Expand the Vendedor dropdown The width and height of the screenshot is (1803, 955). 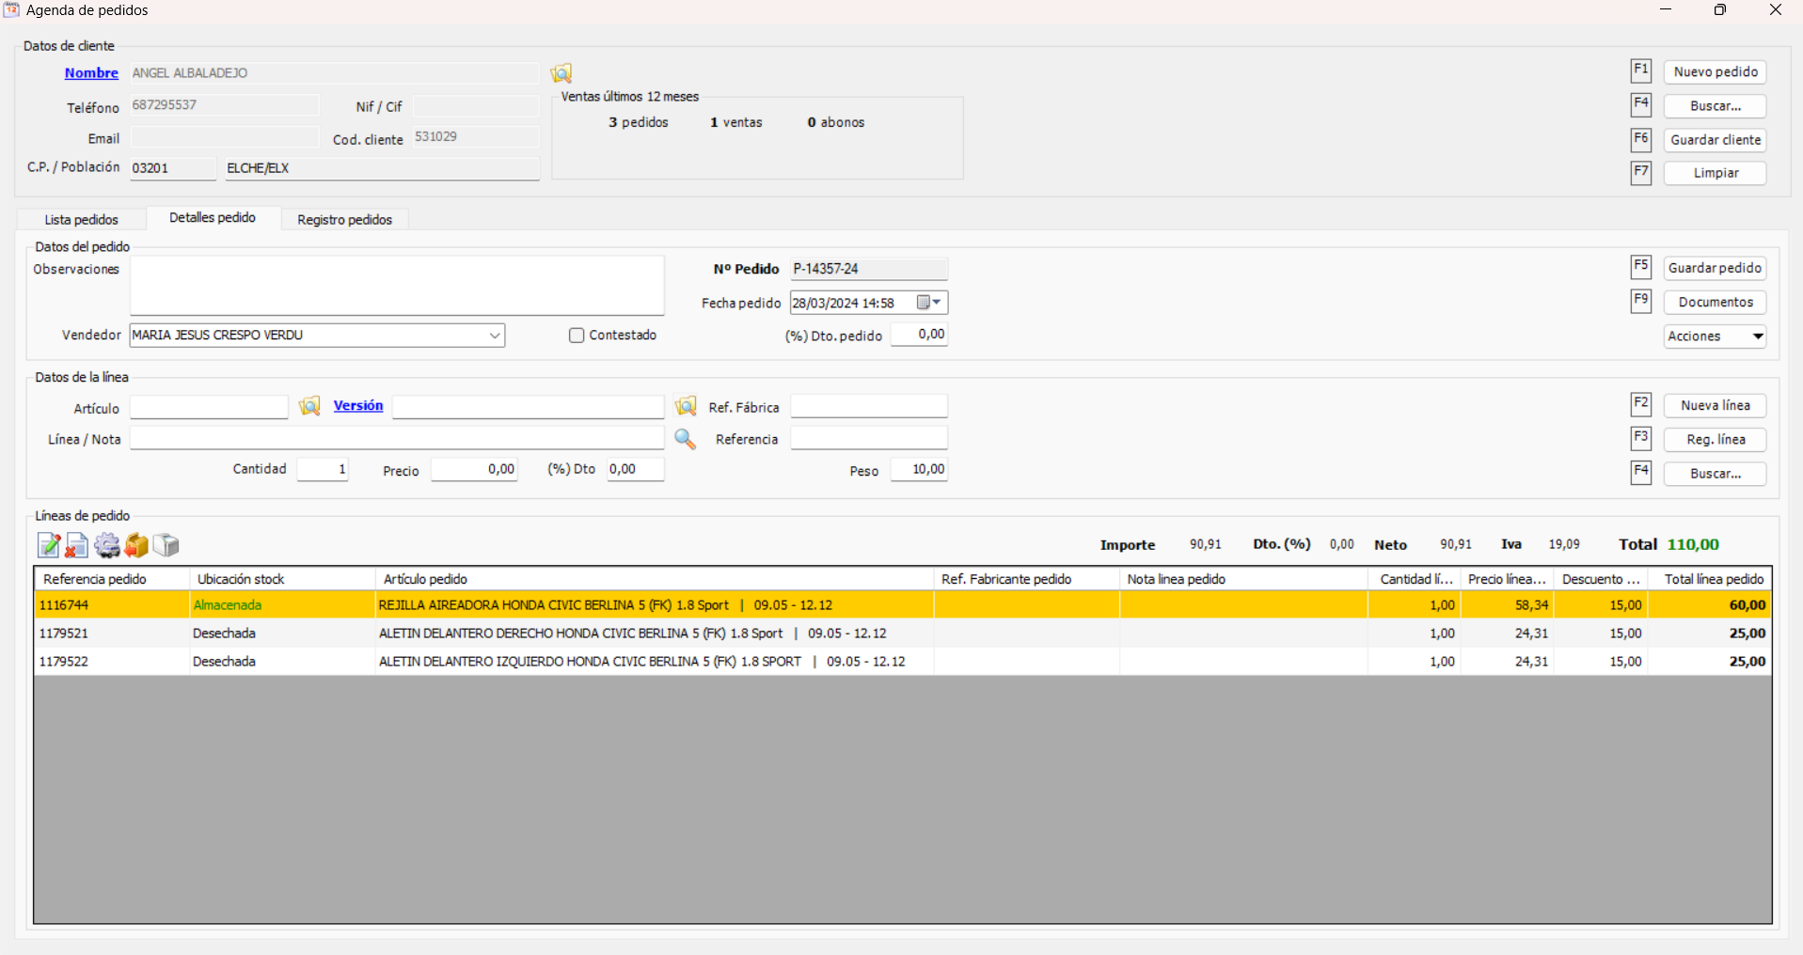pyautogui.click(x=494, y=336)
